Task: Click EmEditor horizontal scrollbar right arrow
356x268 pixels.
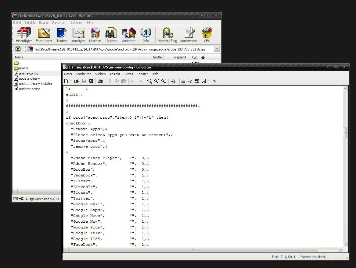Action: [x=340, y=249]
